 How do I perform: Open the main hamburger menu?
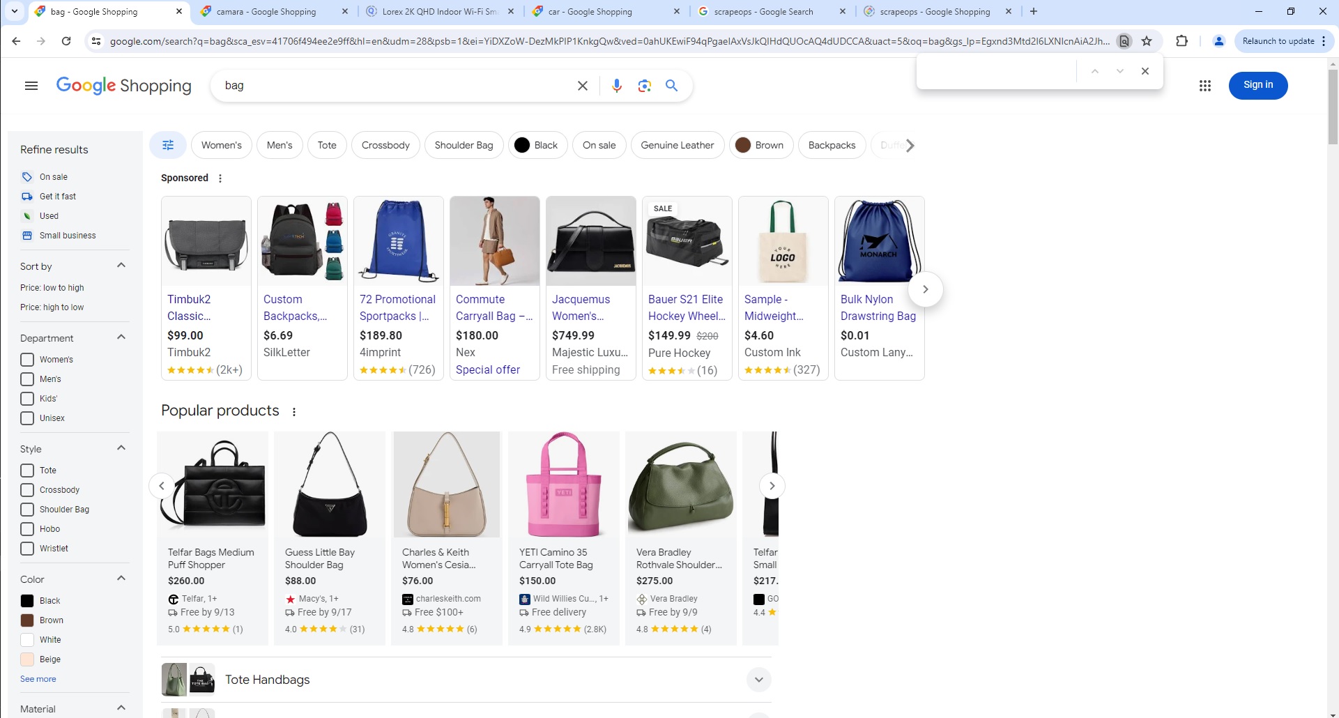31,85
